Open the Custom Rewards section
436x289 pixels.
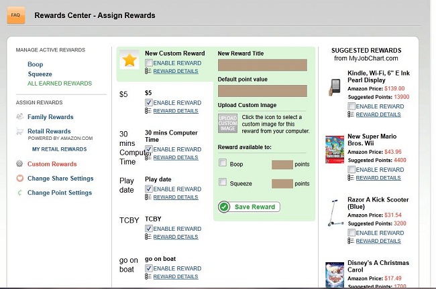point(52,164)
